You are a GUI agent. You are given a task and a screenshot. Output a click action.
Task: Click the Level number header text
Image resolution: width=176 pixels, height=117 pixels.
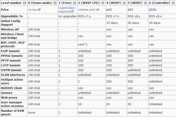11,3
